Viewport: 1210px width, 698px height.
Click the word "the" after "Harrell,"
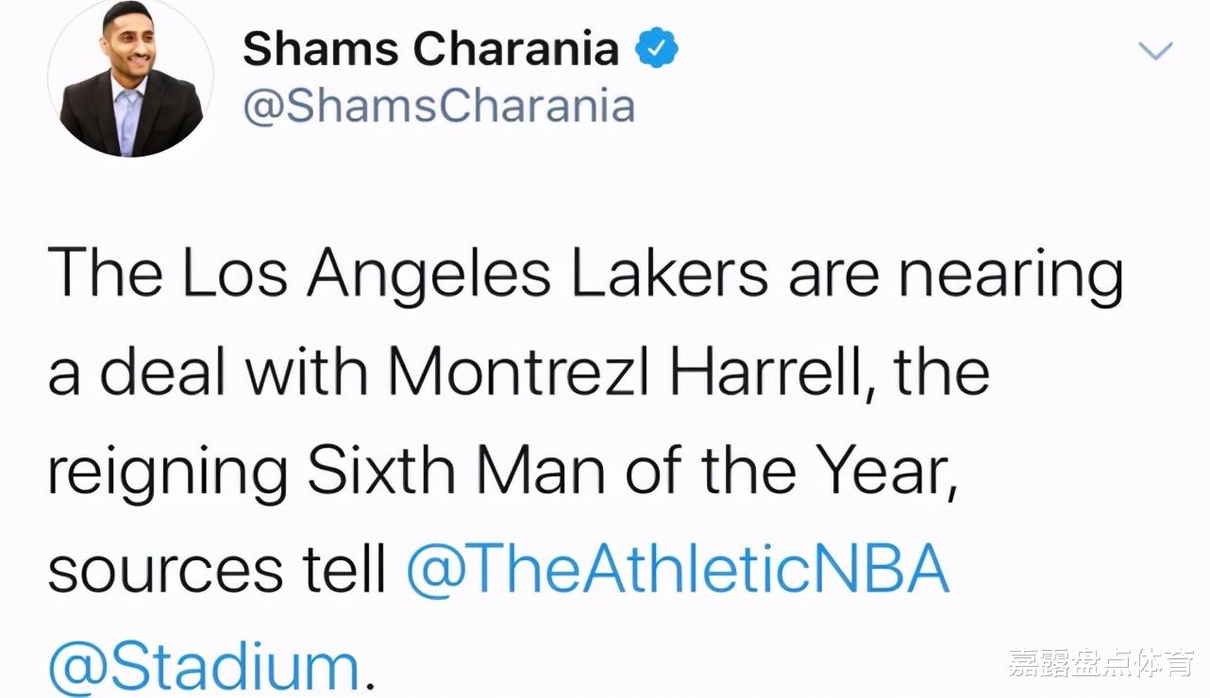(x=940, y=372)
